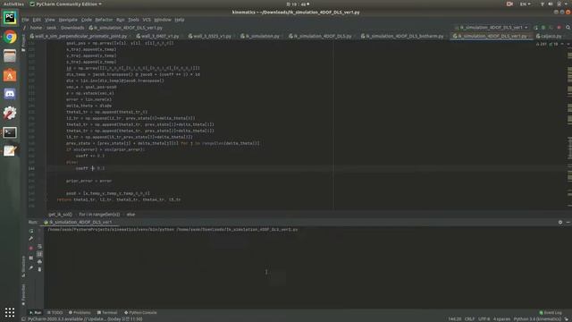The width and height of the screenshot is (572, 322).
Task: Click the Search Everywhere magnifier icon
Action: 568,28
